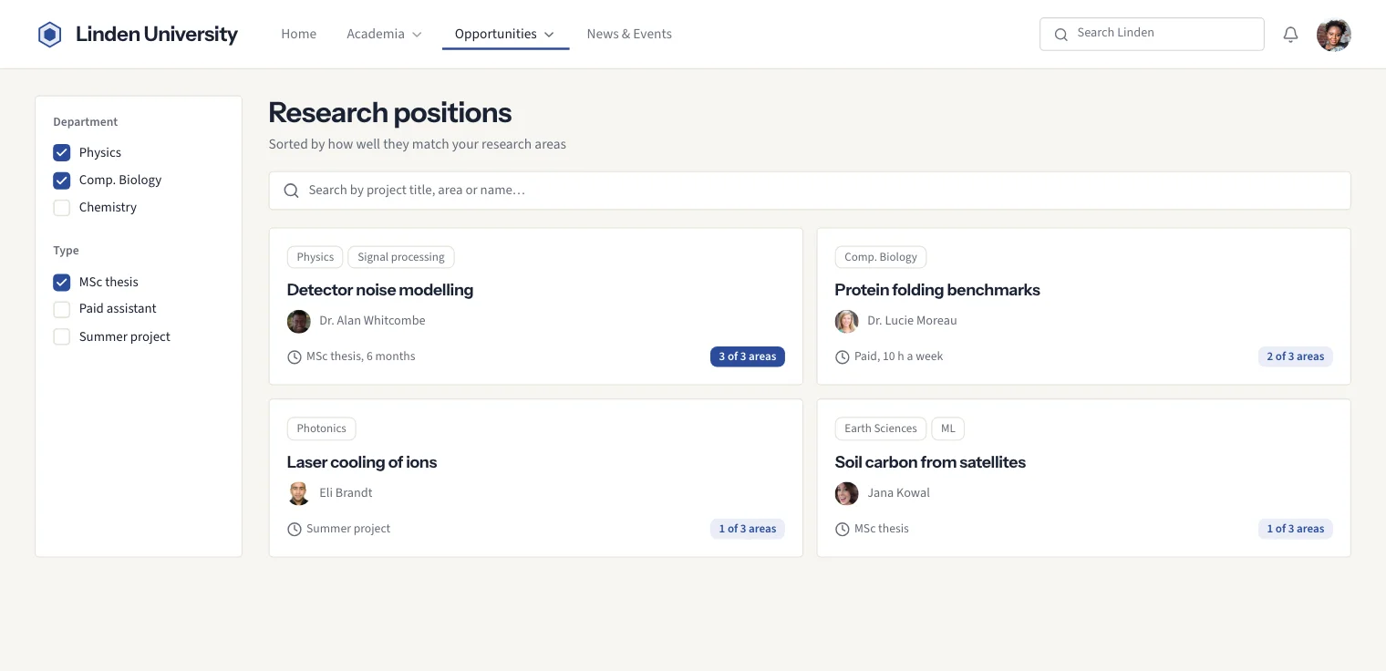Click clock icon next to MSc thesis, 6 months
This screenshot has height=671, width=1386.
(295, 357)
